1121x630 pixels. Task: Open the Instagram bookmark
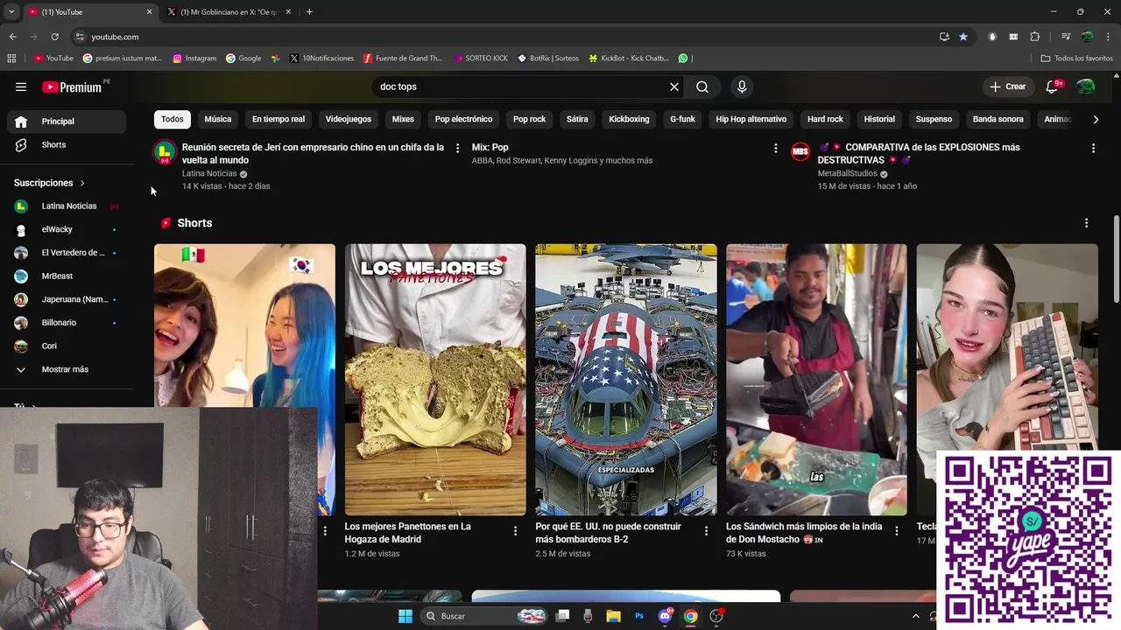[194, 58]
